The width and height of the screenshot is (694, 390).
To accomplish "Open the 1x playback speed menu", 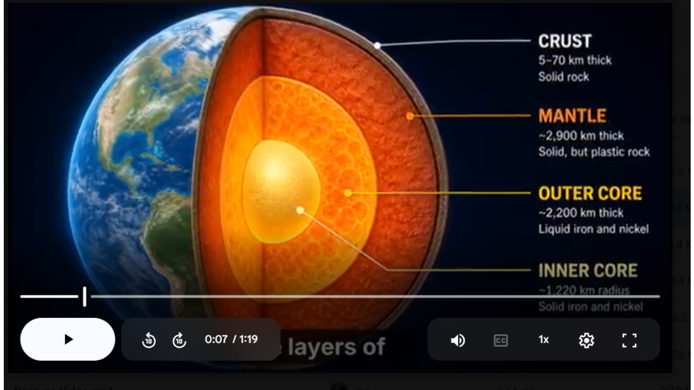I will (543, 340).
